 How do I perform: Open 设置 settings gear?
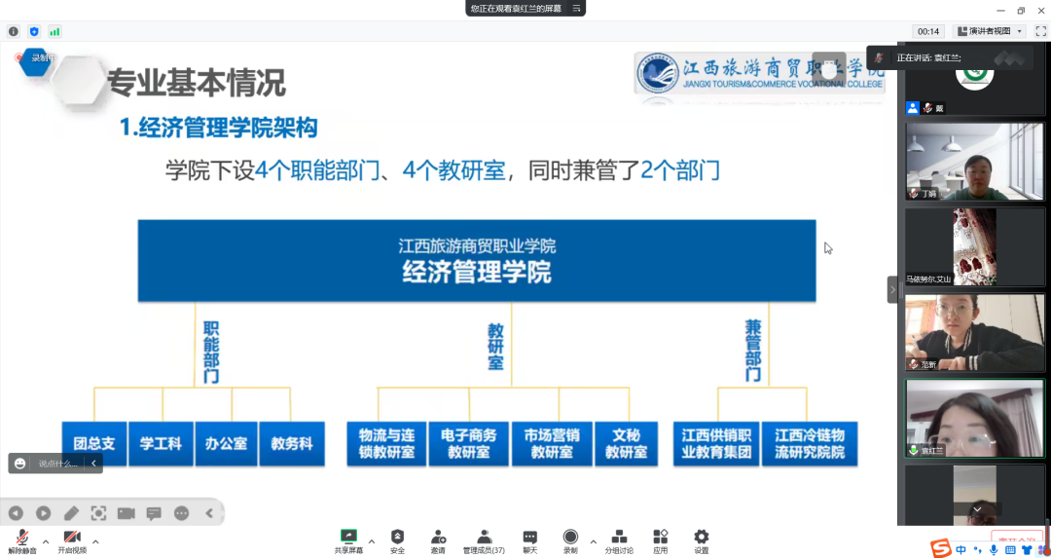point(701,540)
